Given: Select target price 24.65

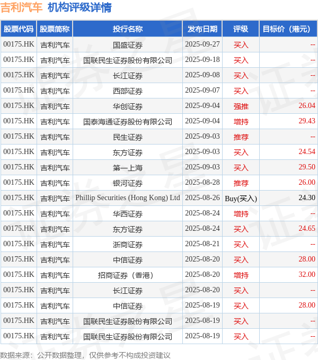Looking at the screenshot, I should click(307, 229).
